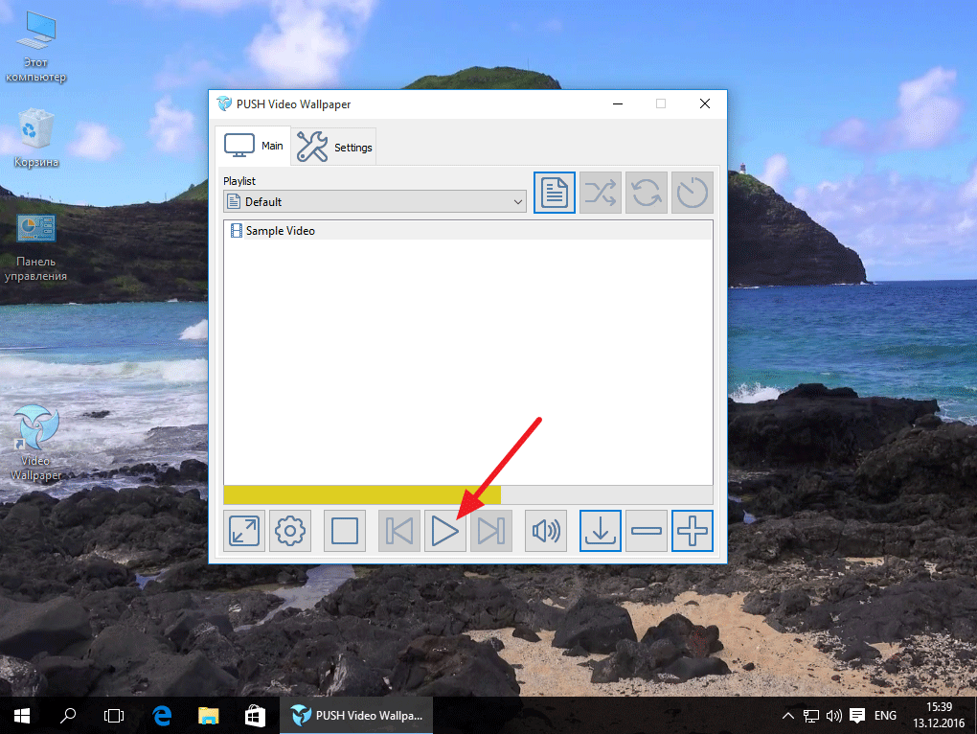
Task: Open the playlist manager document icon
Action: [x=555, y=193]
